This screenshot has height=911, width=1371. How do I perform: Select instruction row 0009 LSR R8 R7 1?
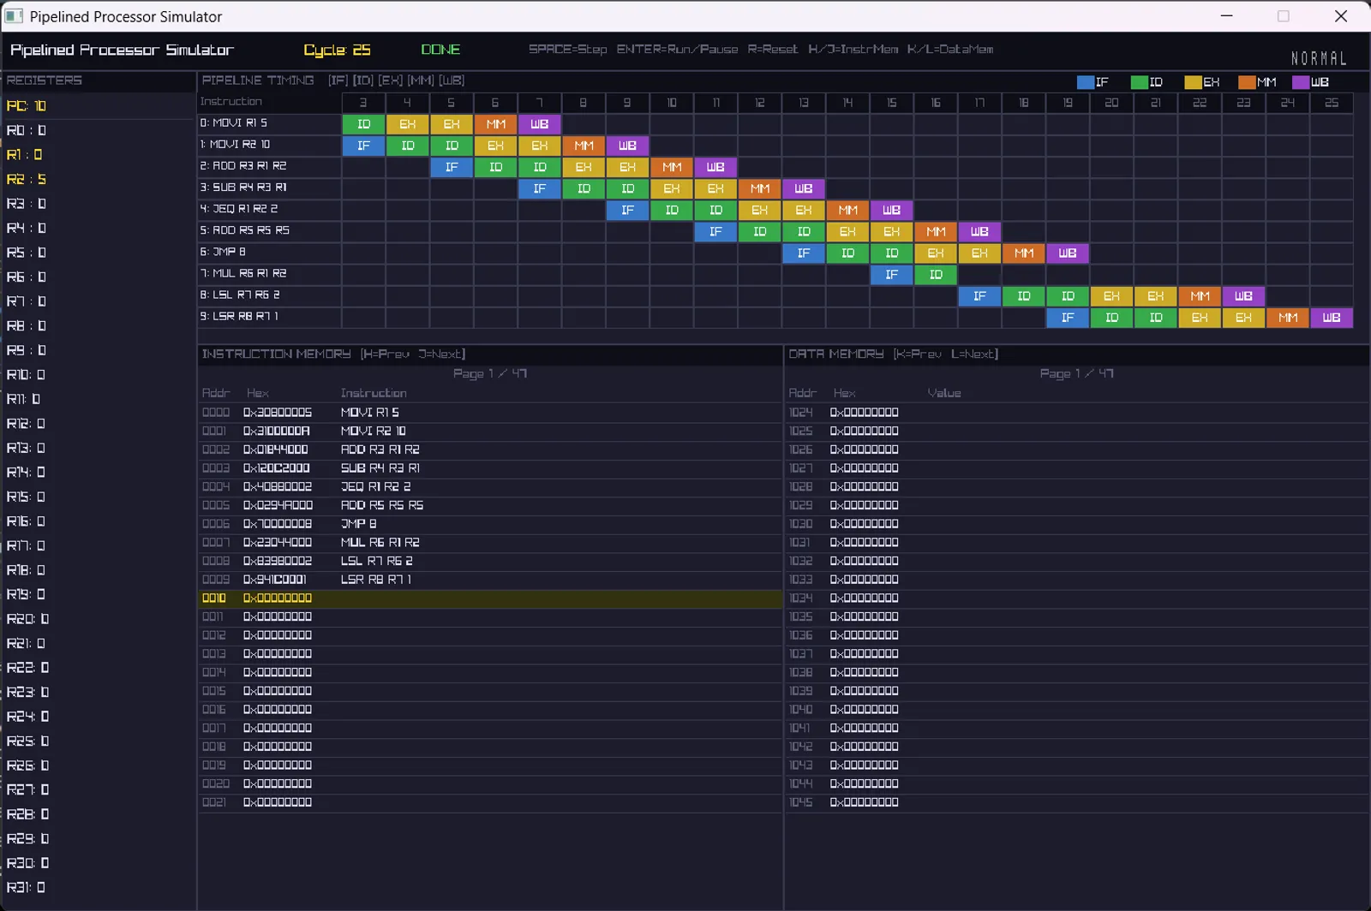coord(490,580)
